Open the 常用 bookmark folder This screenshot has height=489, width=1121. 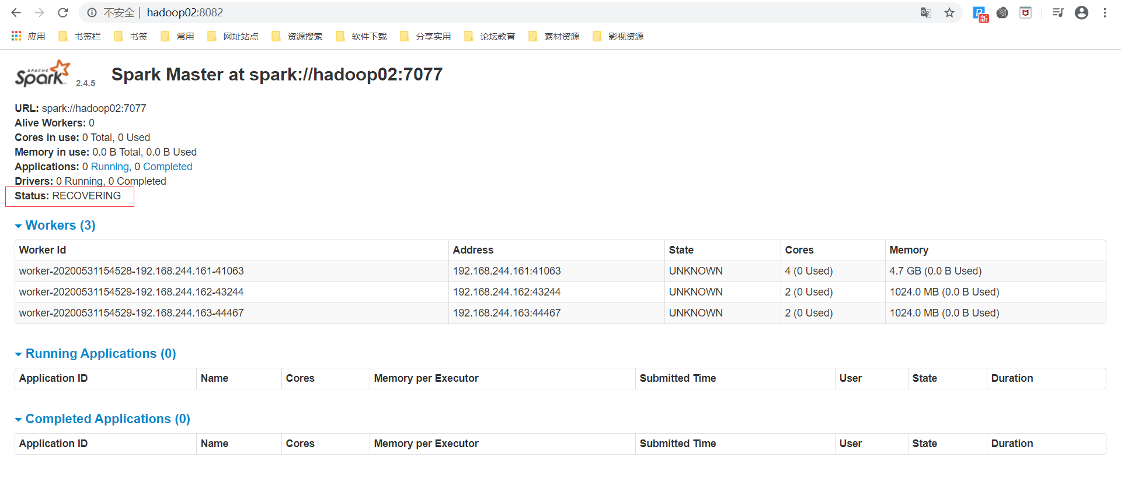pyautogui.click(x=177, y=36)
